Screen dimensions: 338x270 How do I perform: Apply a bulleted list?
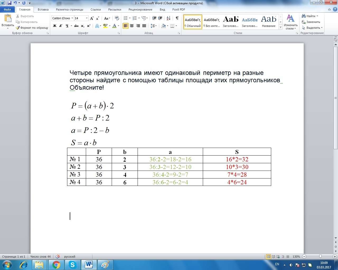(126, 18)
